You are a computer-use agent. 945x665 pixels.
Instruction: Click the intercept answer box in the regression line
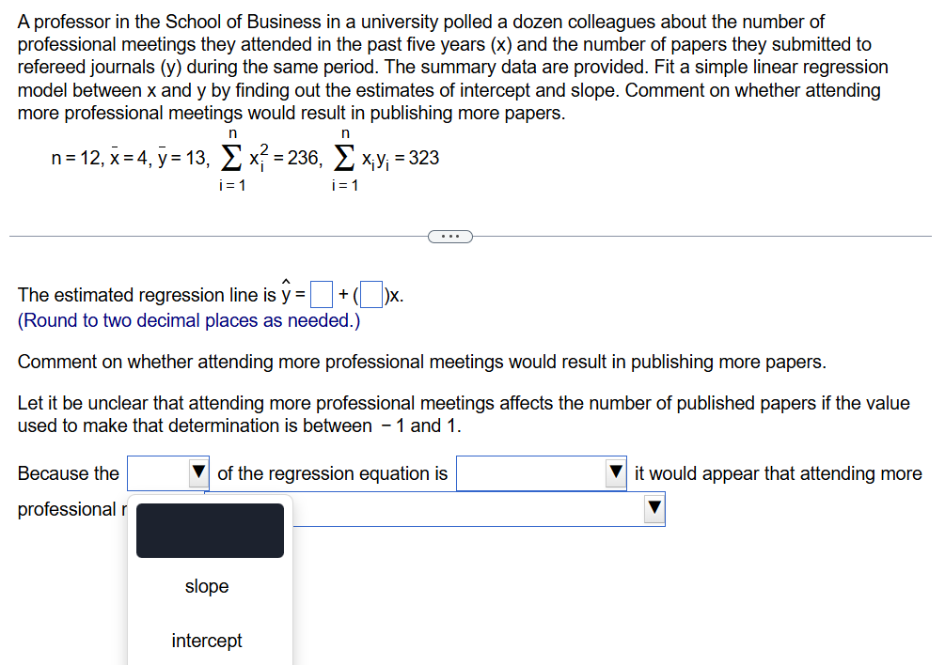pyautogui.click(x=322, y=294)
